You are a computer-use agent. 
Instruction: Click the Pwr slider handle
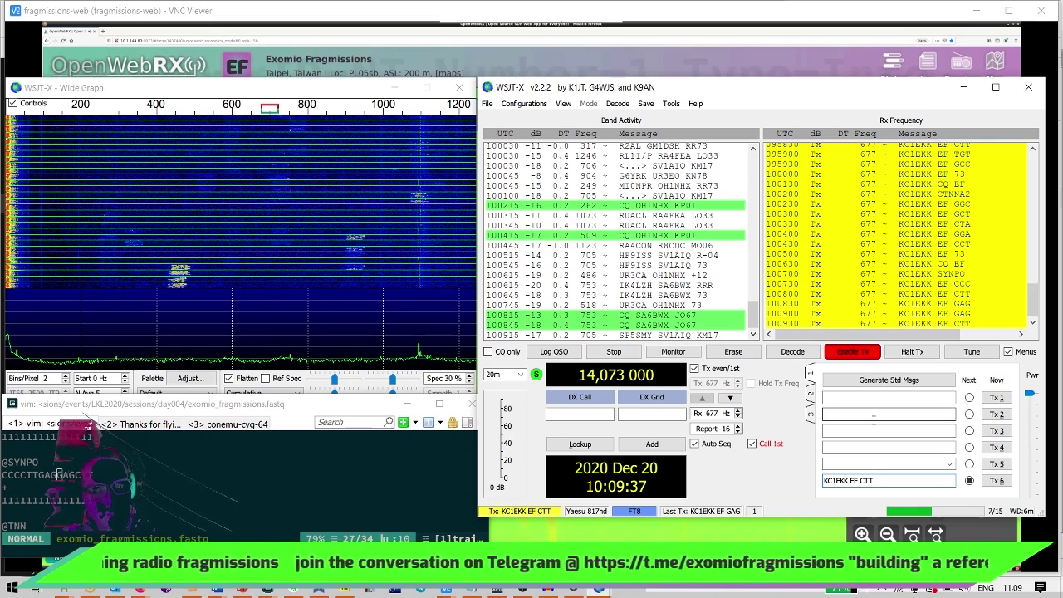(1031, 394)
